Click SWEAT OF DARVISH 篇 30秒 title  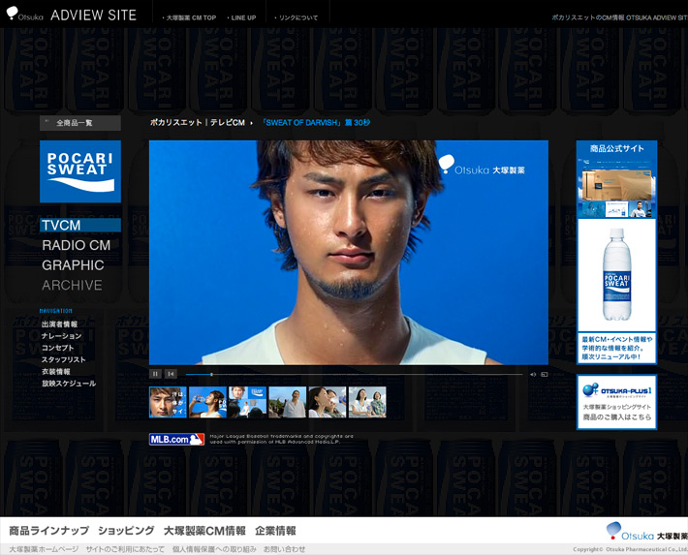316,123
